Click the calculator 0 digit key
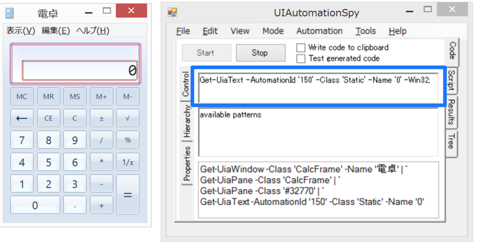Screen dimensions: 478x244 [x=35, y=205]
